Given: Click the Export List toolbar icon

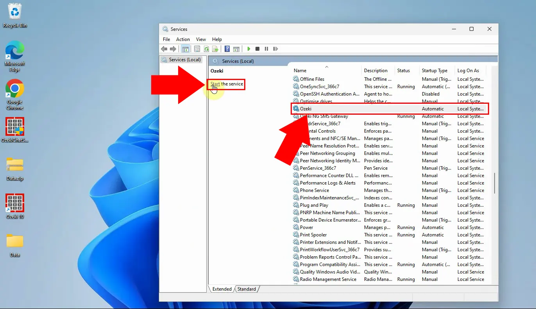Looking at the screenshot, I should (215, 49).
